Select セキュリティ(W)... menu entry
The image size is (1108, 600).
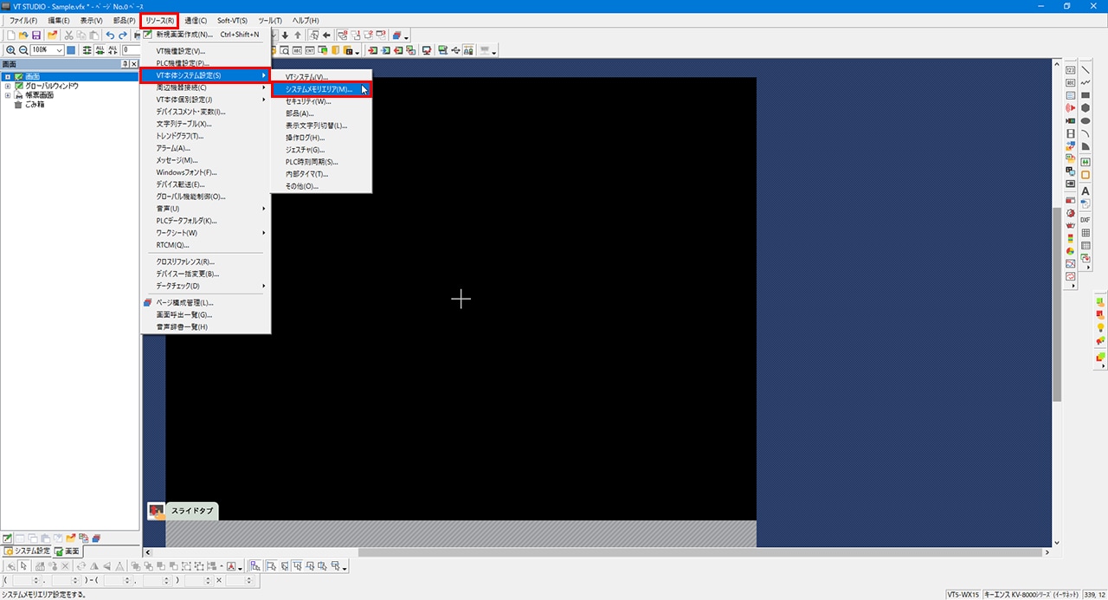tap(308, 101)
